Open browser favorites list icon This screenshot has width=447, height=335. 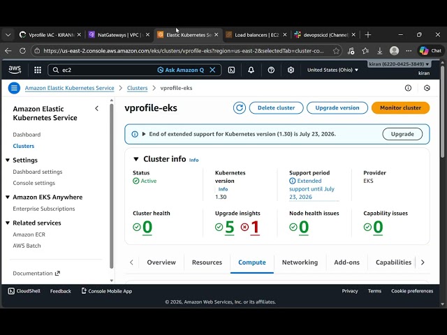[365, 51]
